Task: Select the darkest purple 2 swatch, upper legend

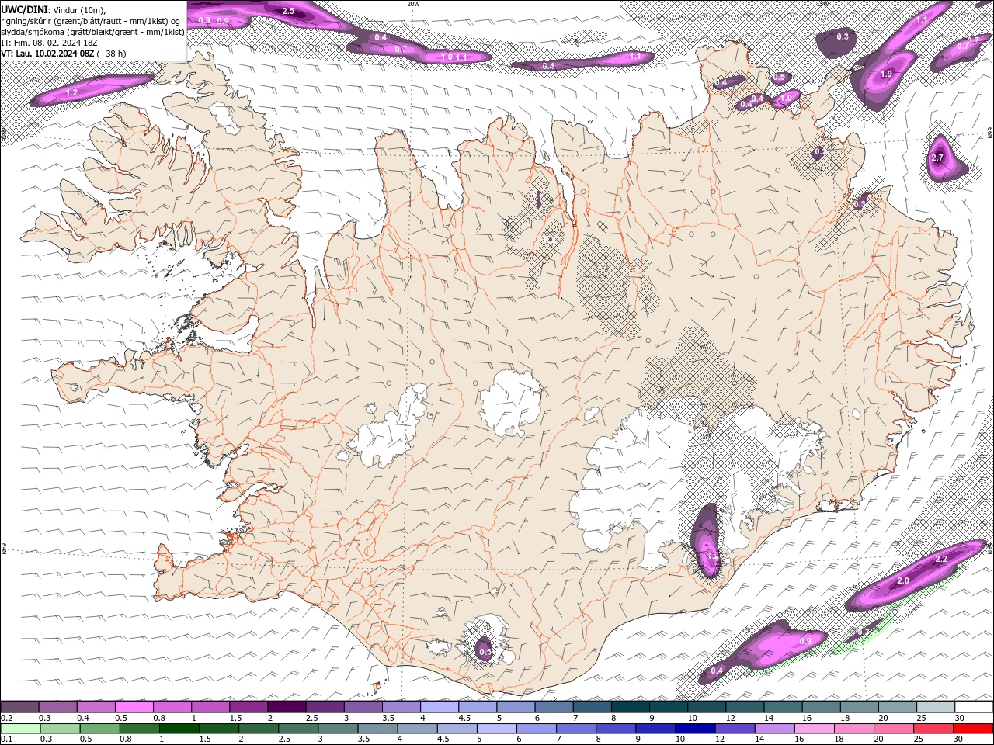Action: [287, 707]
